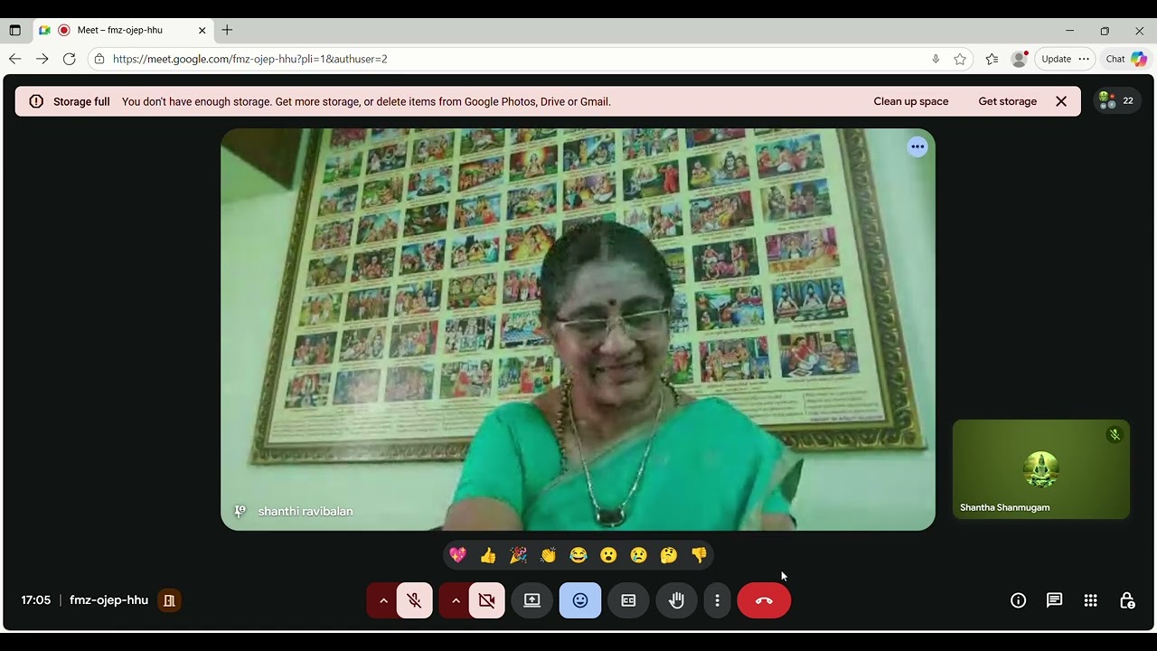
Task: Send the surprised face reaction
Action: pyautogui.click(x=608, y=555)
